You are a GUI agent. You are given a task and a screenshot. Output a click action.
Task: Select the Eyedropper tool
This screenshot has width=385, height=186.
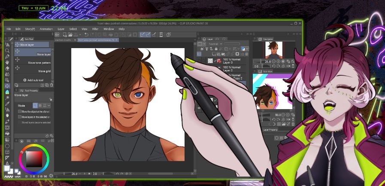coord(7,104)
